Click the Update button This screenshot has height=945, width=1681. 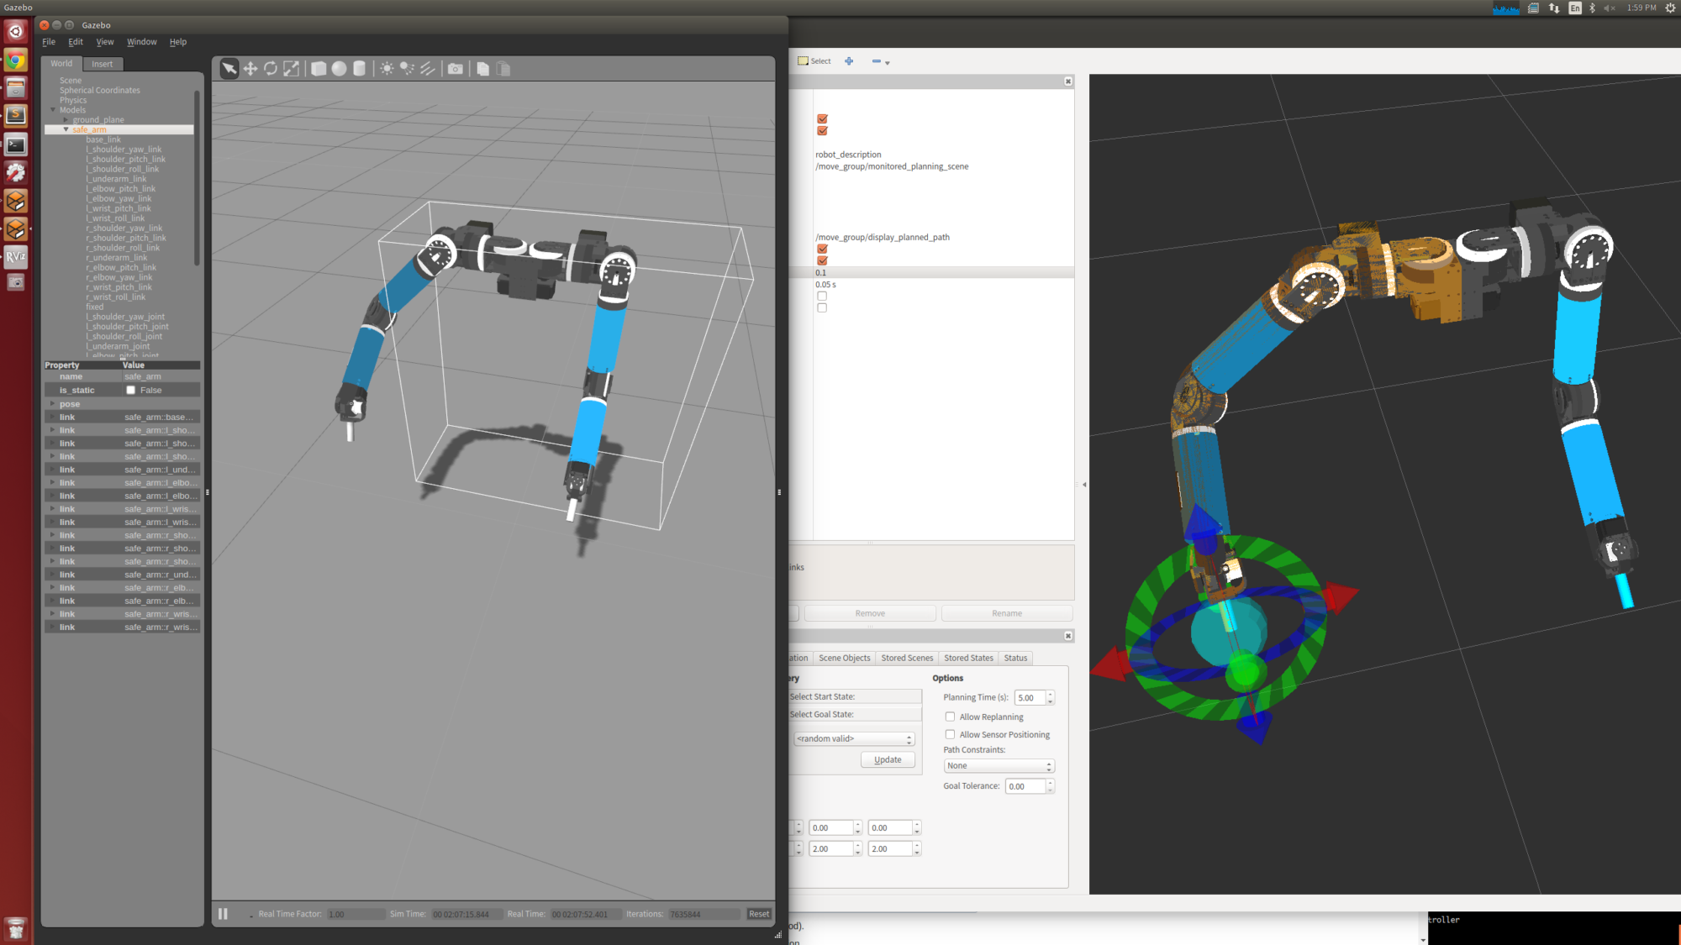point(888,760)
